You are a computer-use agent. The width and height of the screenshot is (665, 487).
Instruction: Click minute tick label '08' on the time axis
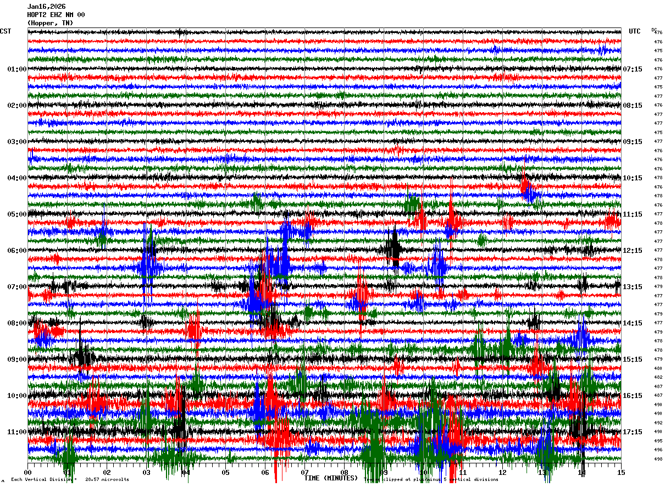tap(344, 473)
